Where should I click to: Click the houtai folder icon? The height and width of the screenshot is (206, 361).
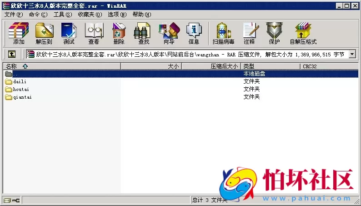(x=9, y=90)
